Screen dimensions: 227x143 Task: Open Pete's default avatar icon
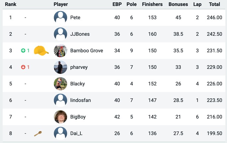pyautogui.click(x=60, y=18)
